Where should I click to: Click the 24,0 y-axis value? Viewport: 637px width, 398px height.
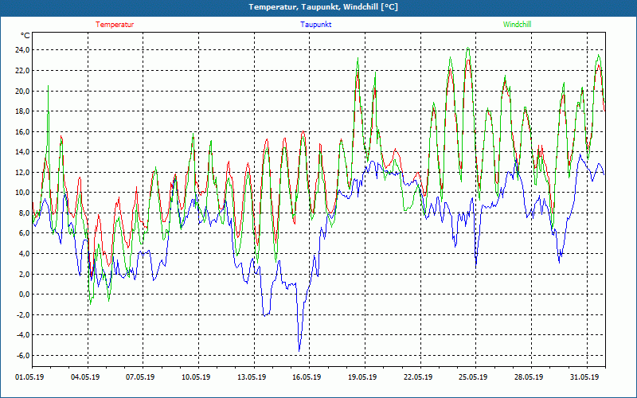[x=22, y=50]
